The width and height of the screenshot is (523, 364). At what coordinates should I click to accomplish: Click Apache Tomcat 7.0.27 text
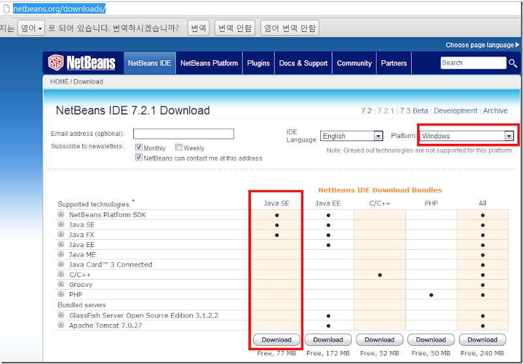[x=105, y=325]
